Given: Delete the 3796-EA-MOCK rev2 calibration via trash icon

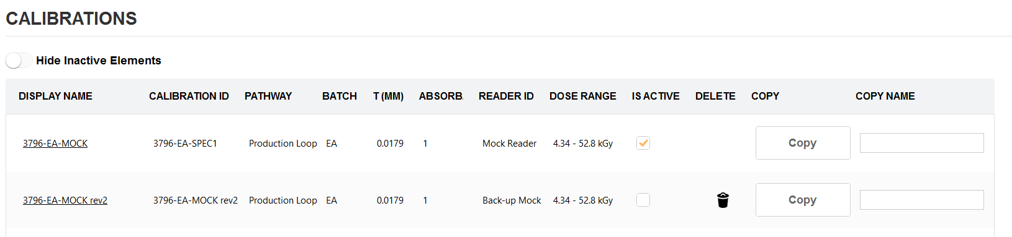Looking at the screenshot, I should tap(723, 200).
